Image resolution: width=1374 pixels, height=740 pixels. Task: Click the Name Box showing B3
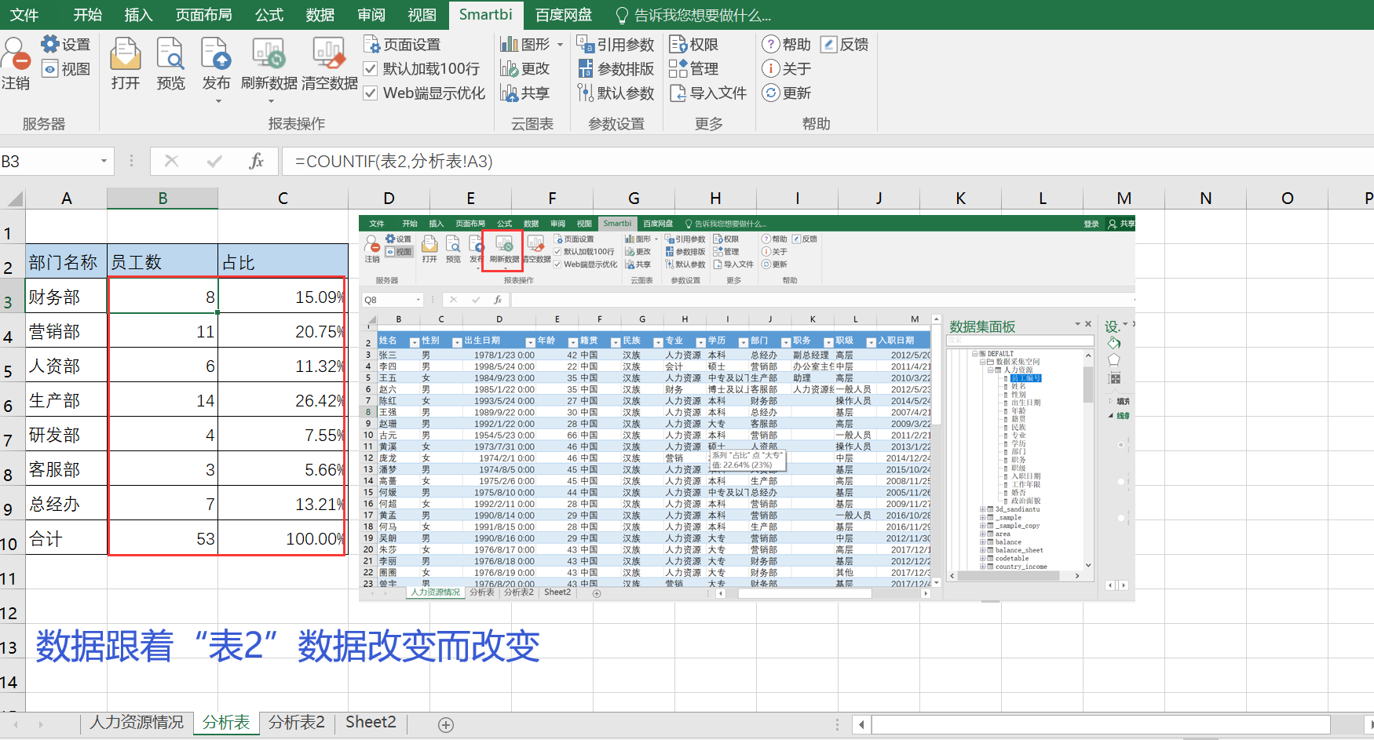(49, 161)
